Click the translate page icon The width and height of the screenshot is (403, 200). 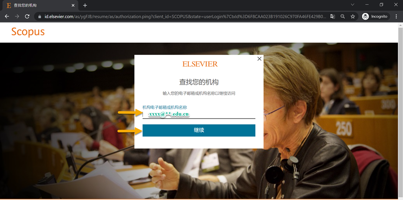point(332,16)
